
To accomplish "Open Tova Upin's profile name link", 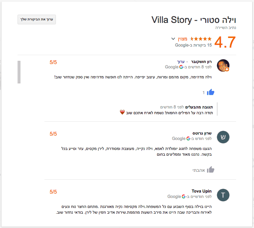I will pos(202,191).
